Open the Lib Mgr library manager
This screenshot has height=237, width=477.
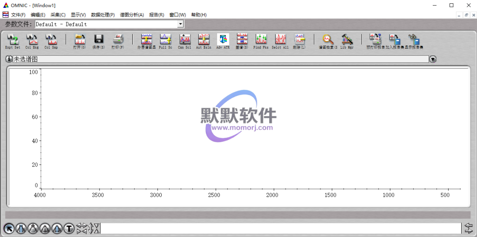pos(347,40)
